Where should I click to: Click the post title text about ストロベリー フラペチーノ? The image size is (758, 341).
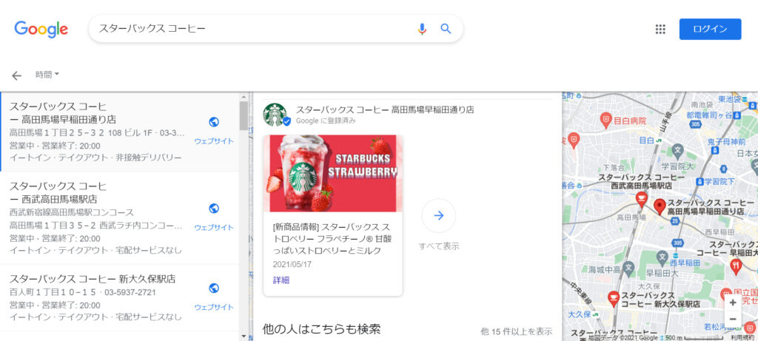(x=331, y=239)
